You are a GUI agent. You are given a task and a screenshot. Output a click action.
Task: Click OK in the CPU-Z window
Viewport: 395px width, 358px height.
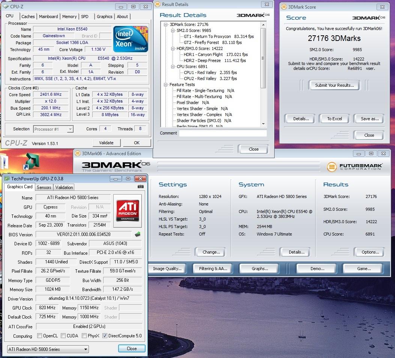tap(137, 143)
